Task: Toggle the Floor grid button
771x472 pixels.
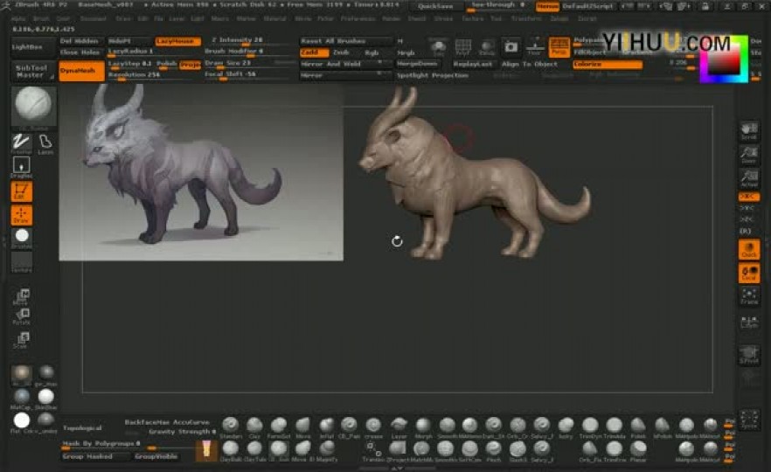Action: point(534,47)
